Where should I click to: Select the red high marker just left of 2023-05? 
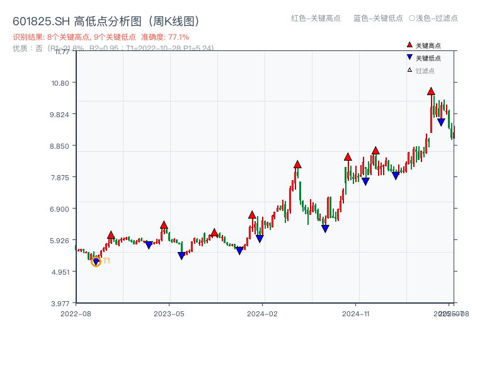point(164,225)
